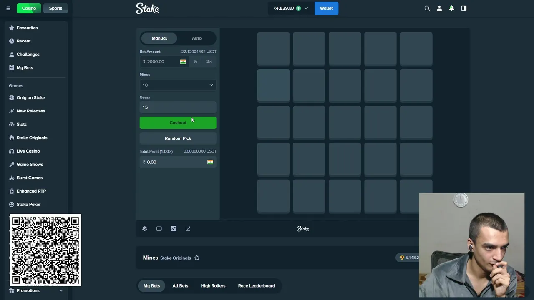This screenshot has width=534, height=300.
Task: Open the Stake Originals link beside Mines
Action: pos(175,258)
